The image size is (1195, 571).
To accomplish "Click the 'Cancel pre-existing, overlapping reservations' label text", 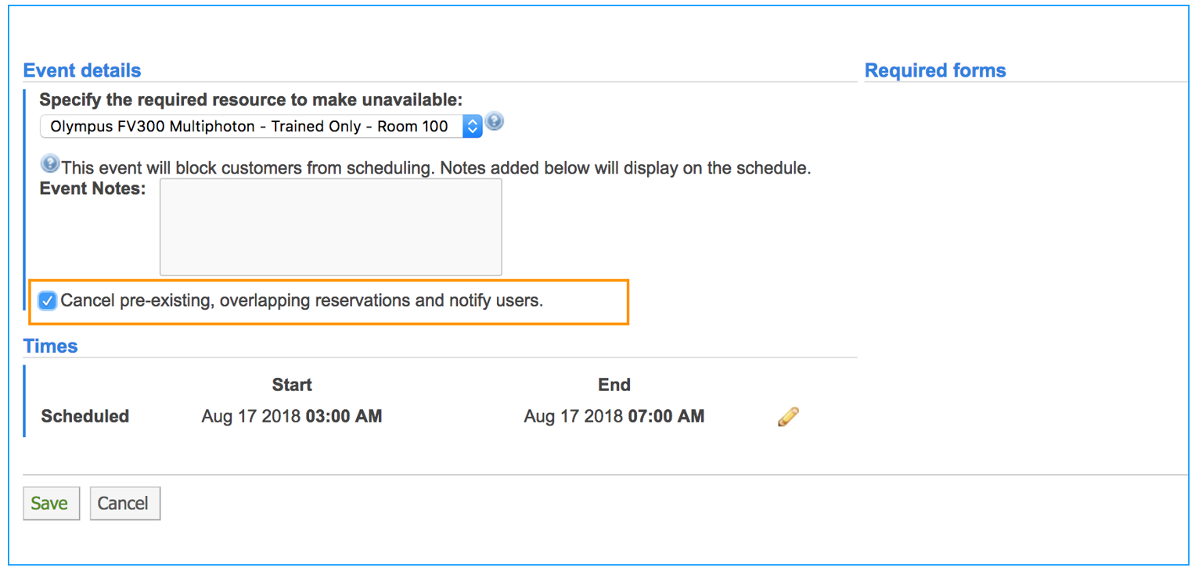I will tap(301, 300).
